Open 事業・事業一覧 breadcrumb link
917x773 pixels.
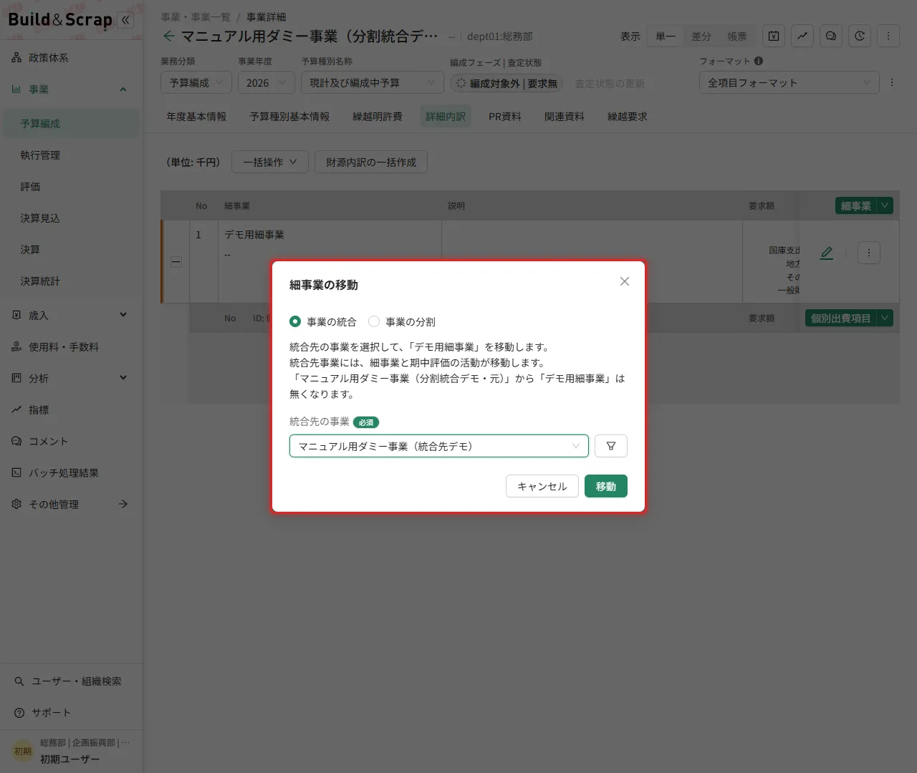click(196, 16)
